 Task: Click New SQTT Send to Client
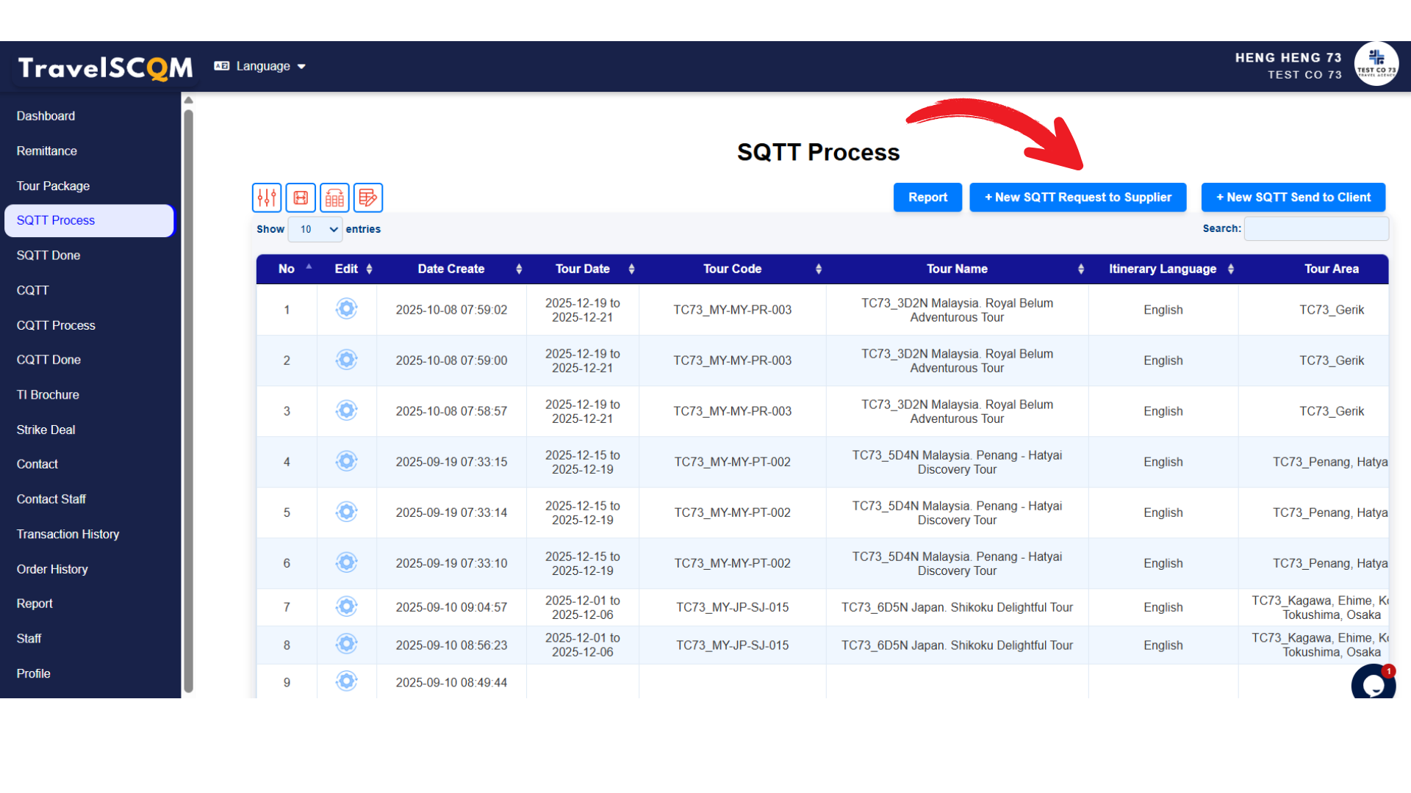tap(1293, 197)
